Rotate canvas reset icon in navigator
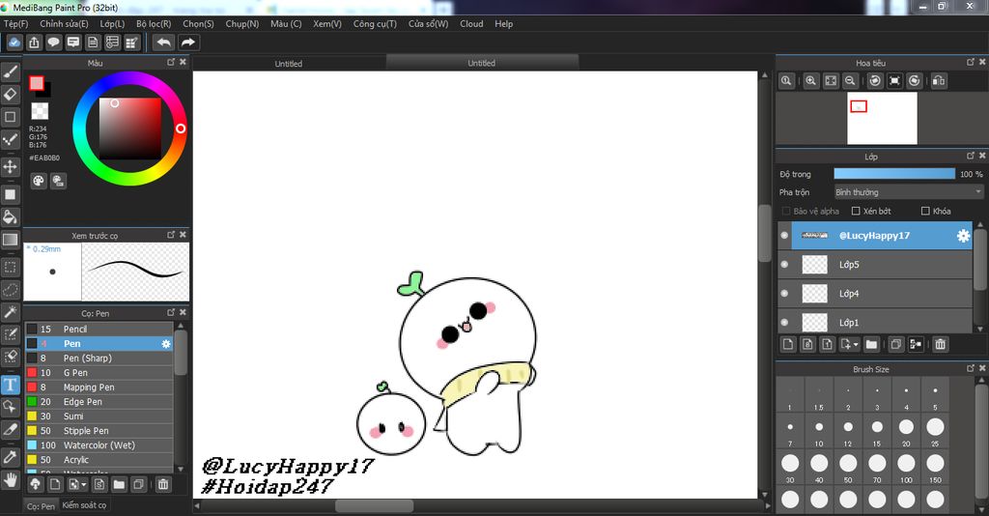This screenshot has width=989, height=516. [x=894, y=81]
